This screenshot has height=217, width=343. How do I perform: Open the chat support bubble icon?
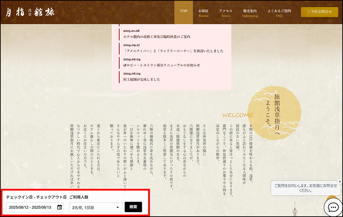(333, 207)
